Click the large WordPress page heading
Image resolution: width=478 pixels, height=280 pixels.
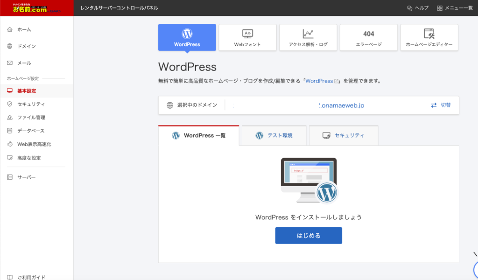pyautogui.click(x=187, y=67)
